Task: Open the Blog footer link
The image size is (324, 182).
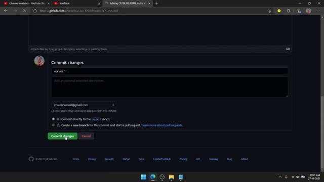Action: tap(229, 159)
